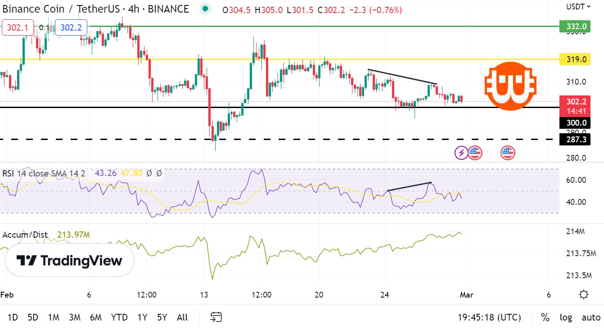Viewport: 604px width, 330px height.
Task: Select the yellow 319.0 price level label
Action: [575, 59]
